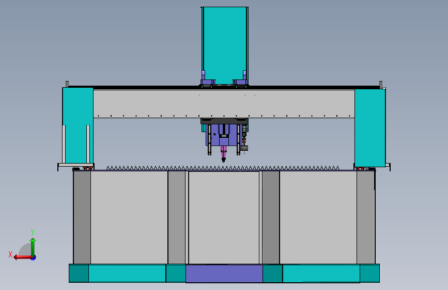
Task: Select the long teal foot beam at bottom left
Action: (x=127, y=273)
